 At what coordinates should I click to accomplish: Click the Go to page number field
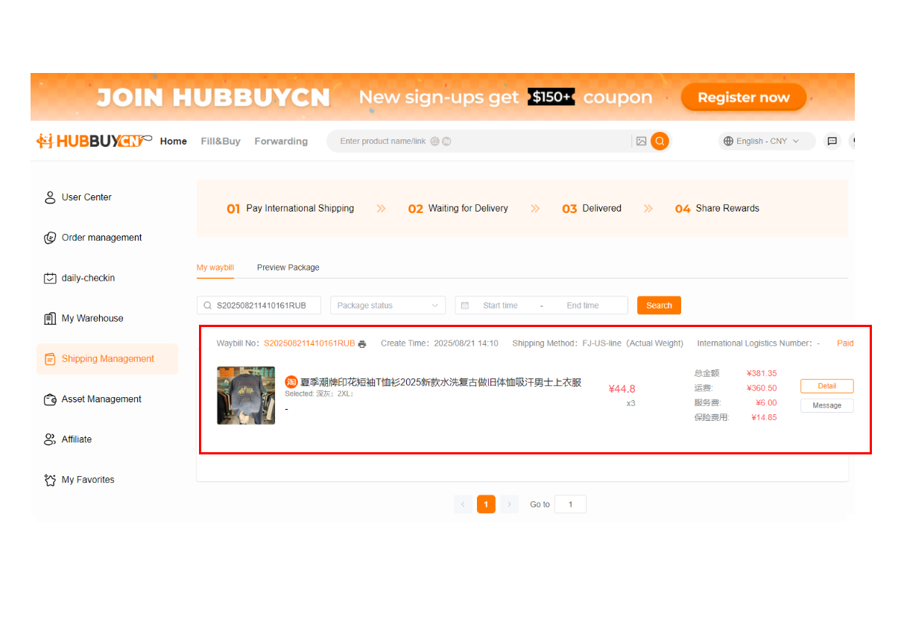tap(570, 504)
